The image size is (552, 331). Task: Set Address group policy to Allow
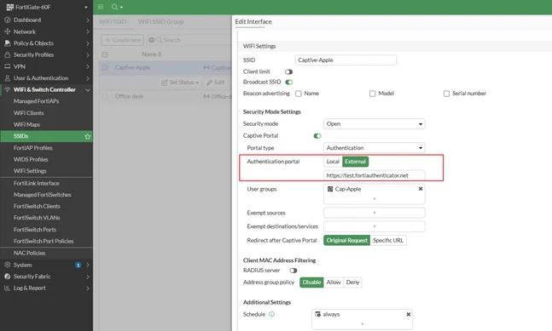pos(334,282)
